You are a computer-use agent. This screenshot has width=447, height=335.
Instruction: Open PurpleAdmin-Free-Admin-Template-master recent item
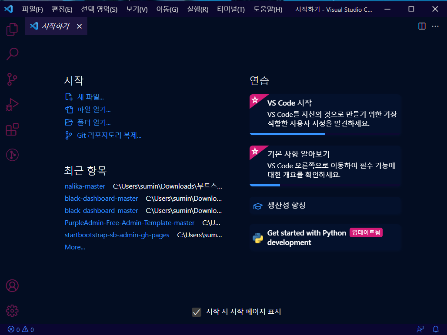click(130, 223)
